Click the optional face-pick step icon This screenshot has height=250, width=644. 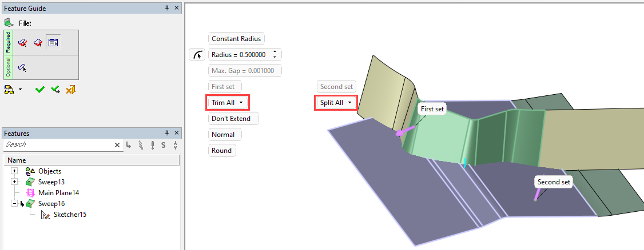point(23,67)
